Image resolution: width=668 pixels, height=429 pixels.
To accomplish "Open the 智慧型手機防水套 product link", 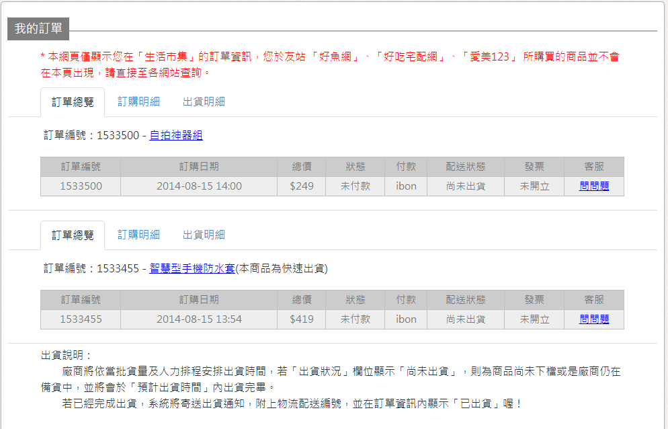I will pyautogui.click(x=192, y=268).
